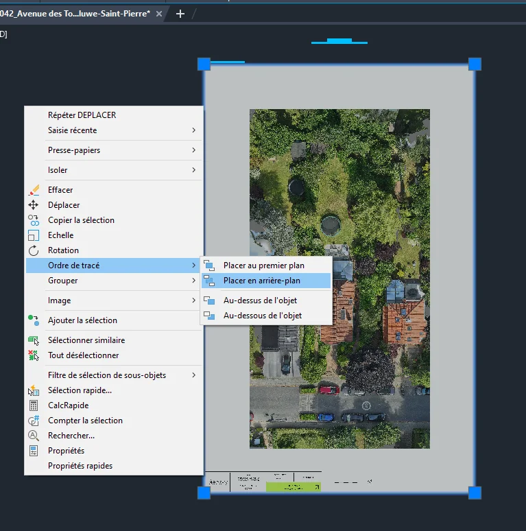
Task: Choose Placer au premier plan
Action: [x=263, y=265]
